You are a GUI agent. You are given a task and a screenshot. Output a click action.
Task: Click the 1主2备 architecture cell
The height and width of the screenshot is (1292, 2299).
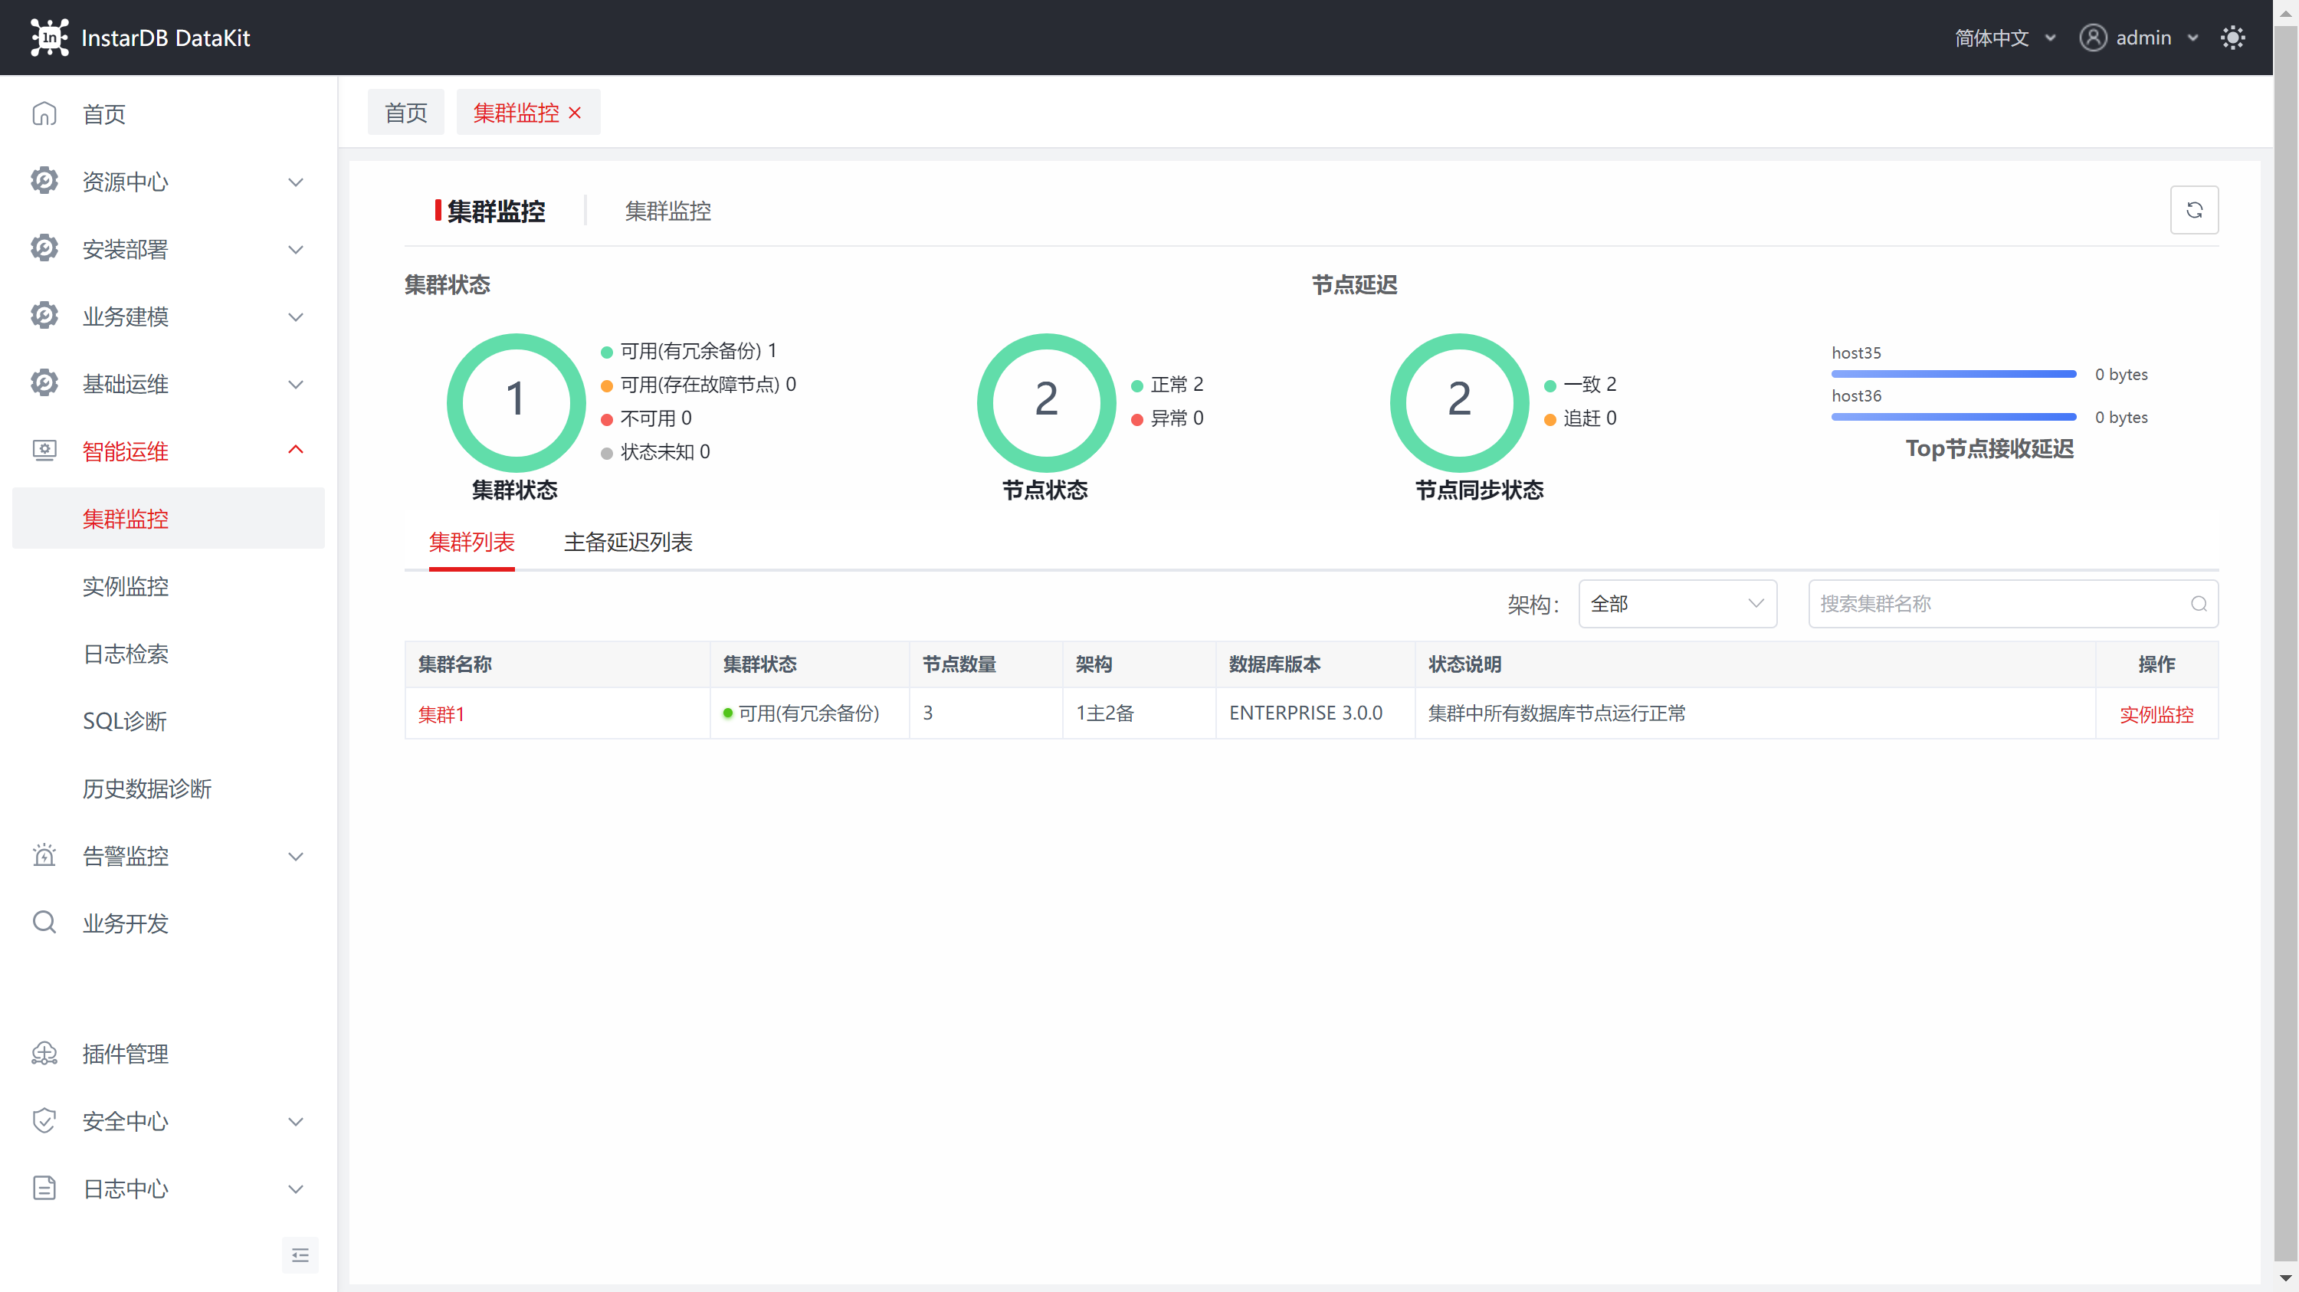[x=1139, y=713]
